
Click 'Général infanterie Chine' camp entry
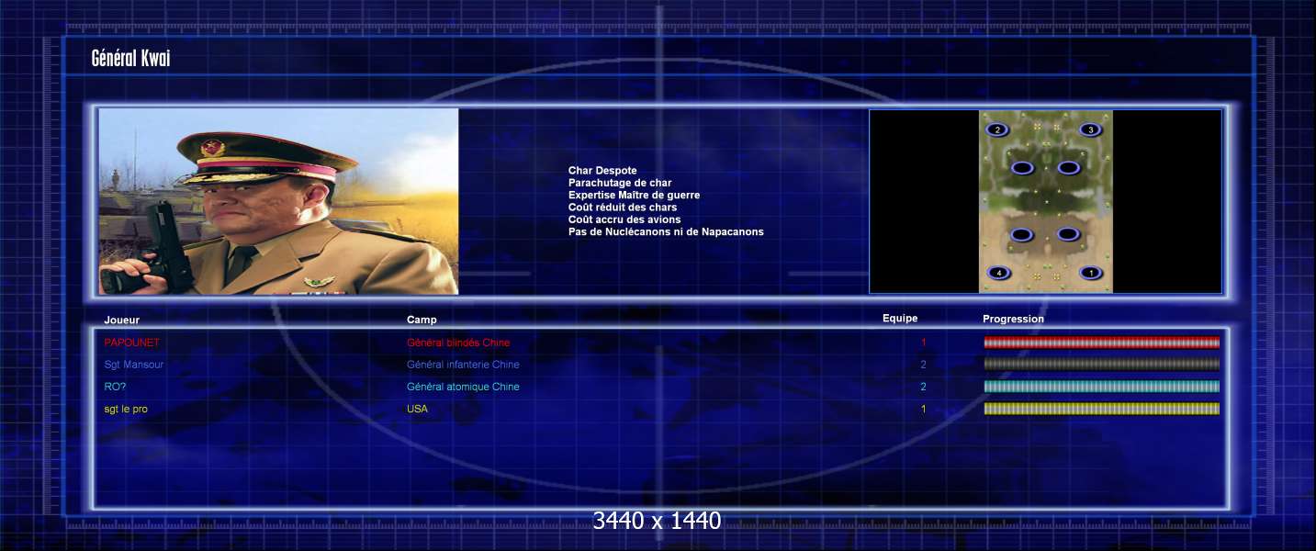click(463, 365)
